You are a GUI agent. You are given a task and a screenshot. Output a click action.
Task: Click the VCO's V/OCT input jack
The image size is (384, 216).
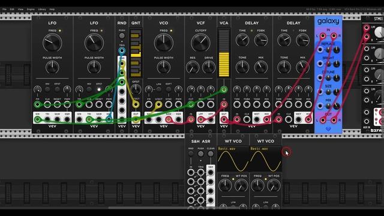pyautogui.click(x=158, y=104)
